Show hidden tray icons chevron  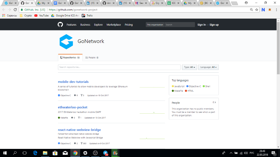tap(231, 153)
